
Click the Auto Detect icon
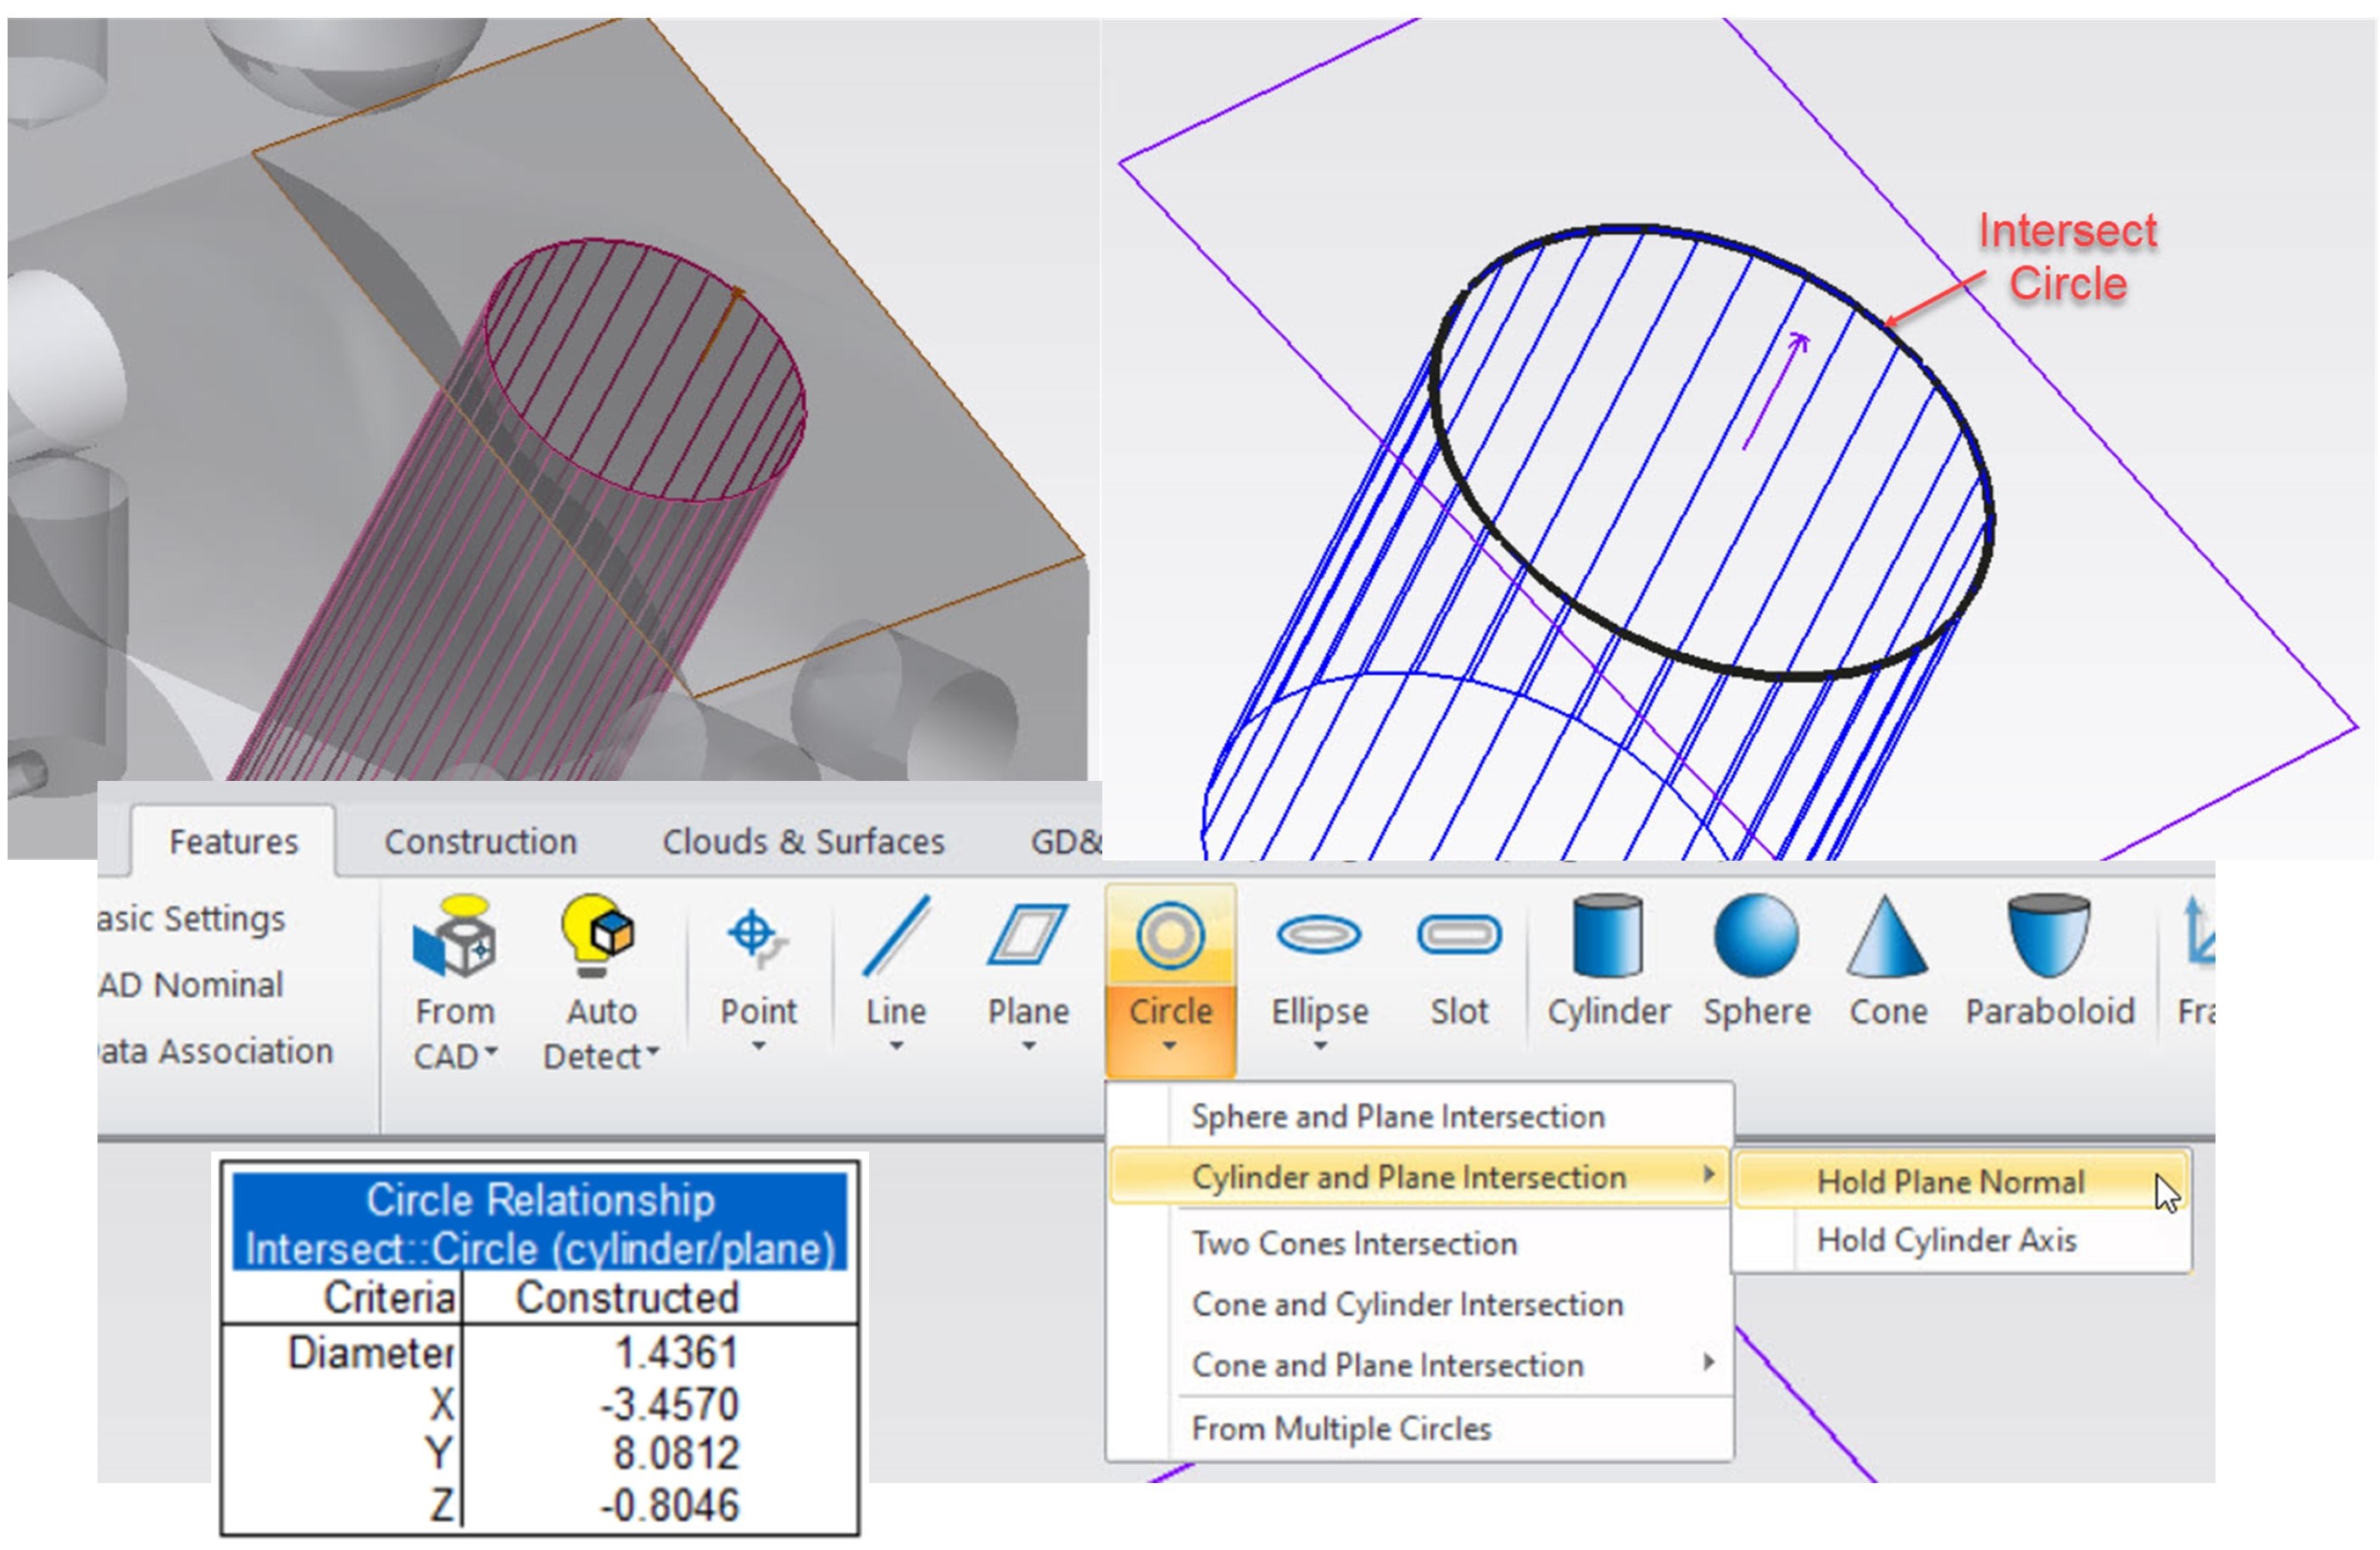pyautogui.click(x=597, y=940)
